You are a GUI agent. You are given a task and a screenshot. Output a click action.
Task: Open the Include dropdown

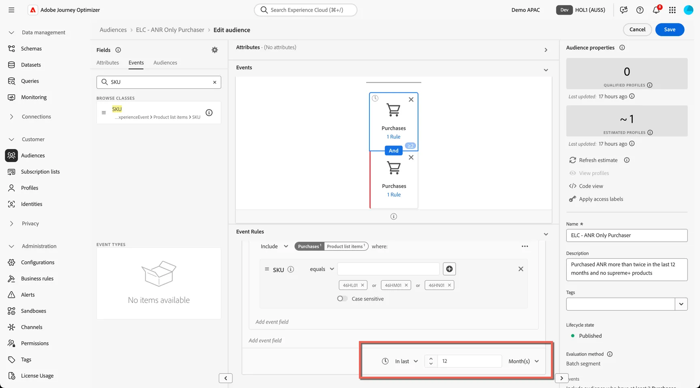(274, 246)
